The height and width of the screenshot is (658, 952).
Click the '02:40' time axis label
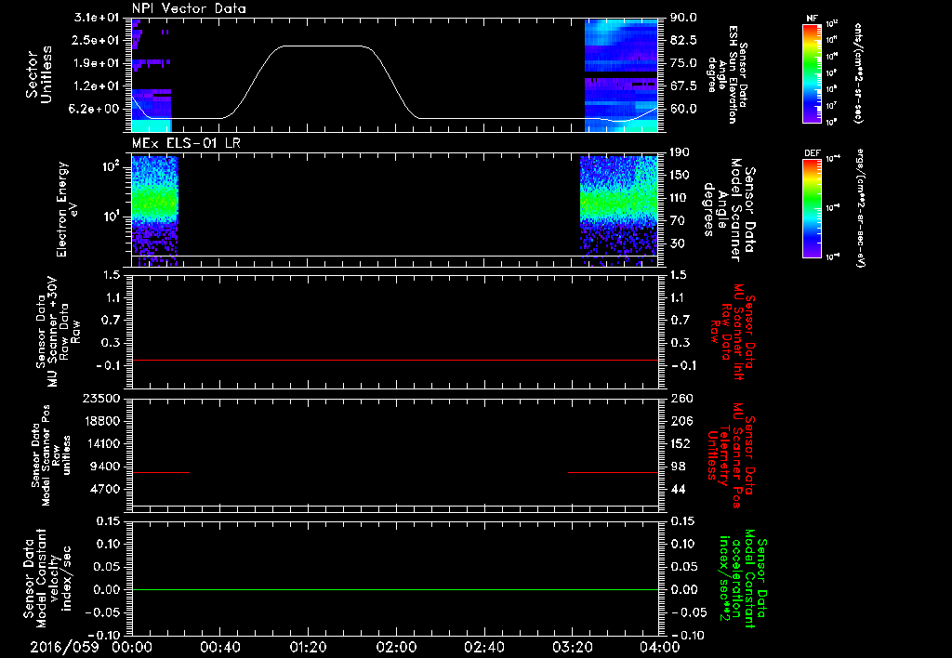pos(483,647)
